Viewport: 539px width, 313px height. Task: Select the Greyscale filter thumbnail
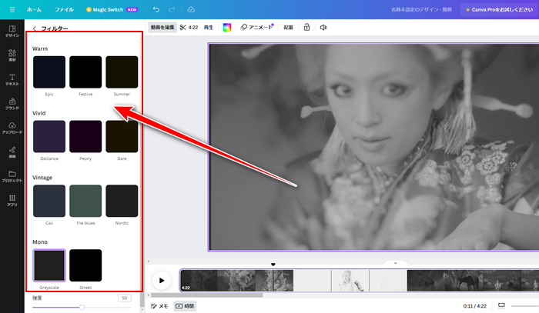point(49,265)
